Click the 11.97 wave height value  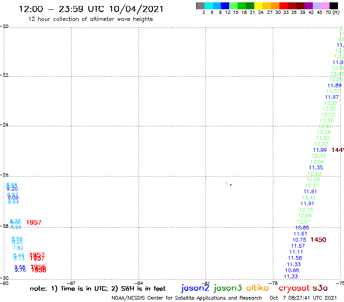click(x=332, y=97)
